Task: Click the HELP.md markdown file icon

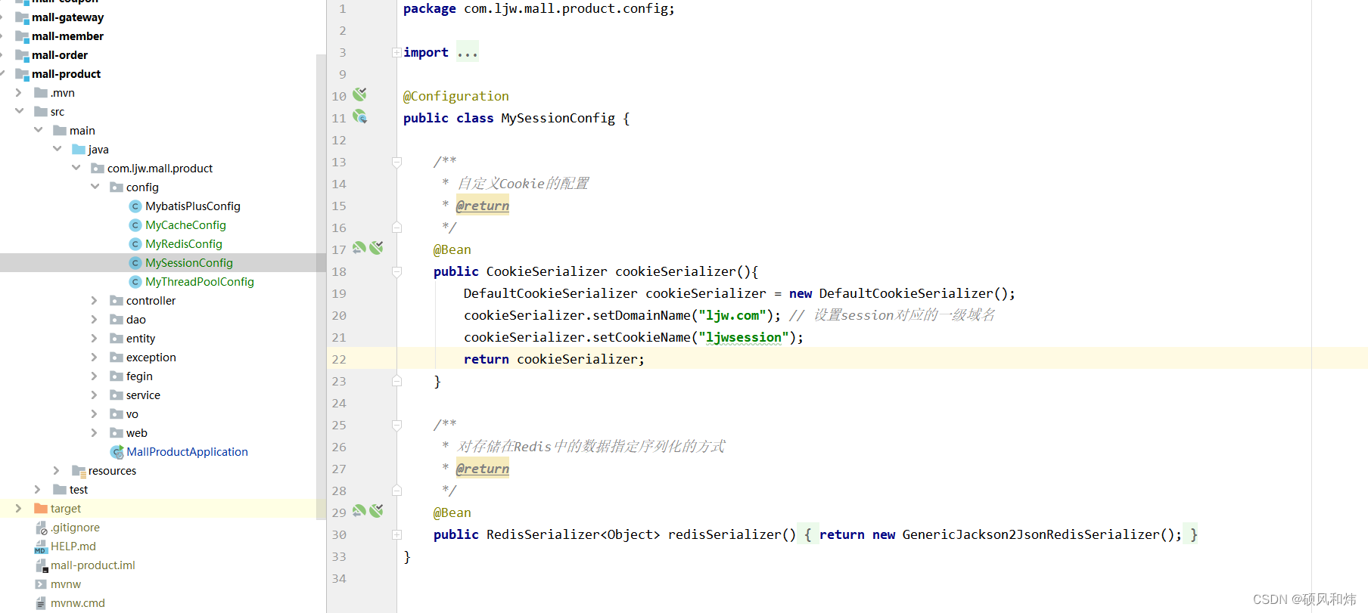Action: coord(41,546)
